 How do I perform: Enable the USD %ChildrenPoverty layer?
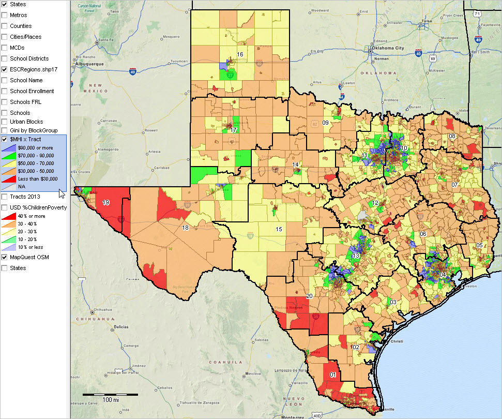pos(5,207)
